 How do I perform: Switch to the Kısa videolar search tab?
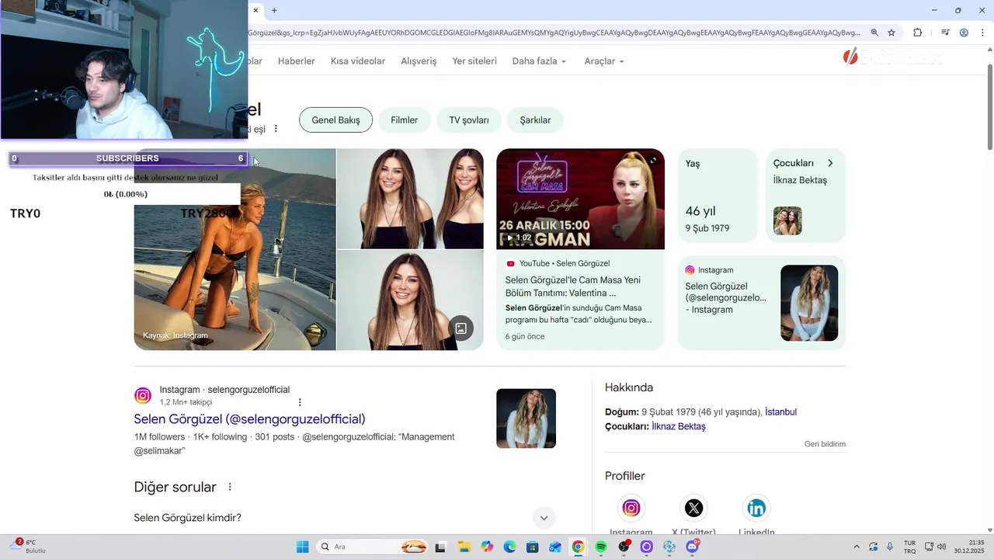(x=358, y=61)
